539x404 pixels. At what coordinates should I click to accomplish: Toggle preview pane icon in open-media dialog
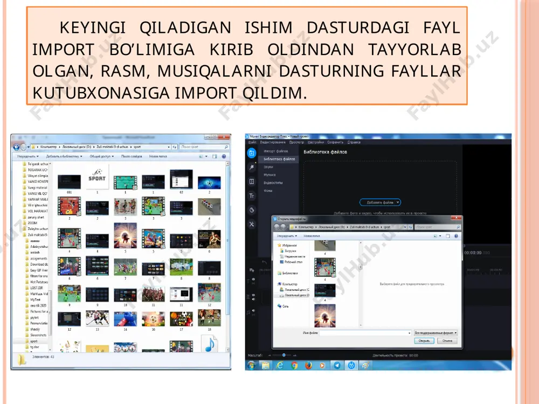(x=447, y=236)
